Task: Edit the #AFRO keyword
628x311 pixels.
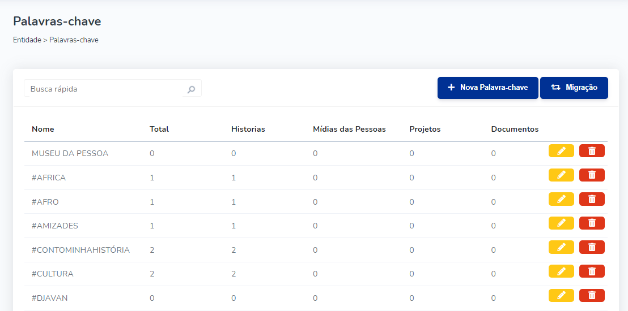Action: [561, 199]
